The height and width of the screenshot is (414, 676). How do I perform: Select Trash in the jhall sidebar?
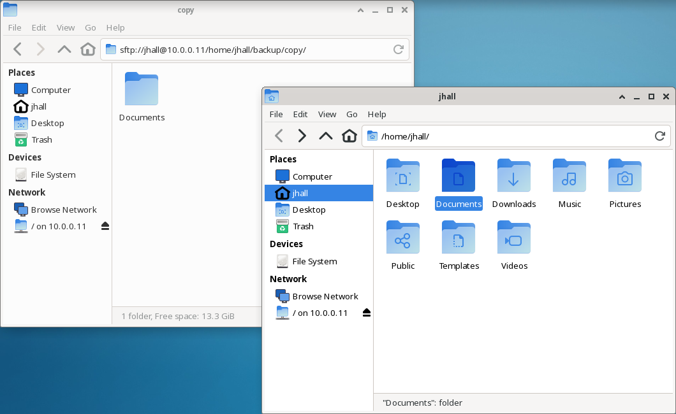pyautogui.click(x=303, y=226)
